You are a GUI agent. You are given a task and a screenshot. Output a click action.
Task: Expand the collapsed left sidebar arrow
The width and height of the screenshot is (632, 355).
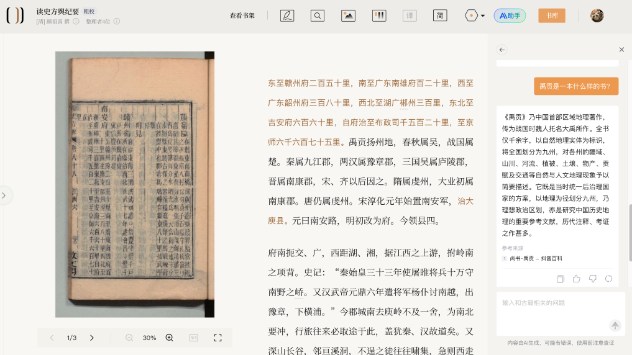(4, 195)
